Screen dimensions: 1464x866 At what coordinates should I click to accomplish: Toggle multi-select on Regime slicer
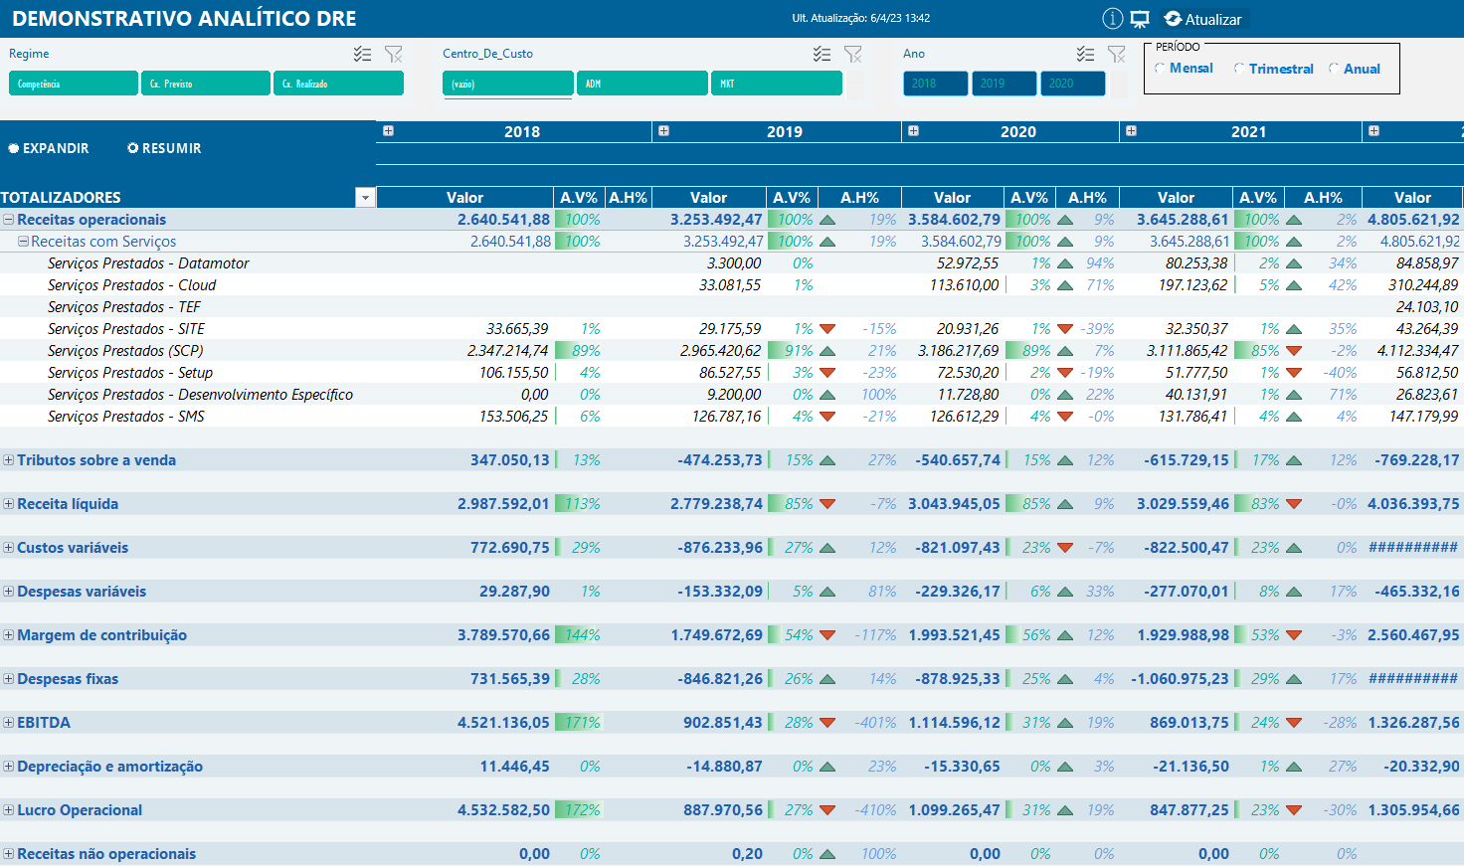click(363, 54)
